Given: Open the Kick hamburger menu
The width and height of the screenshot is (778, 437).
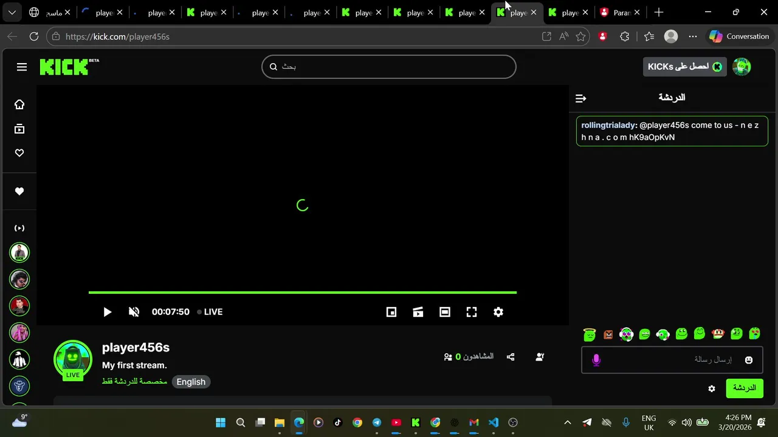Looking at the screenshot, I should click(x=22, y=67).
